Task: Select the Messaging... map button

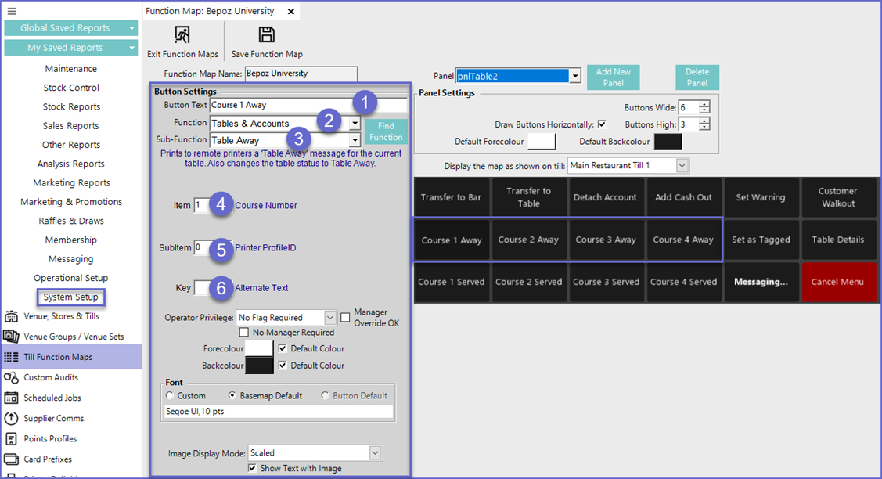Action: point(761,282)
